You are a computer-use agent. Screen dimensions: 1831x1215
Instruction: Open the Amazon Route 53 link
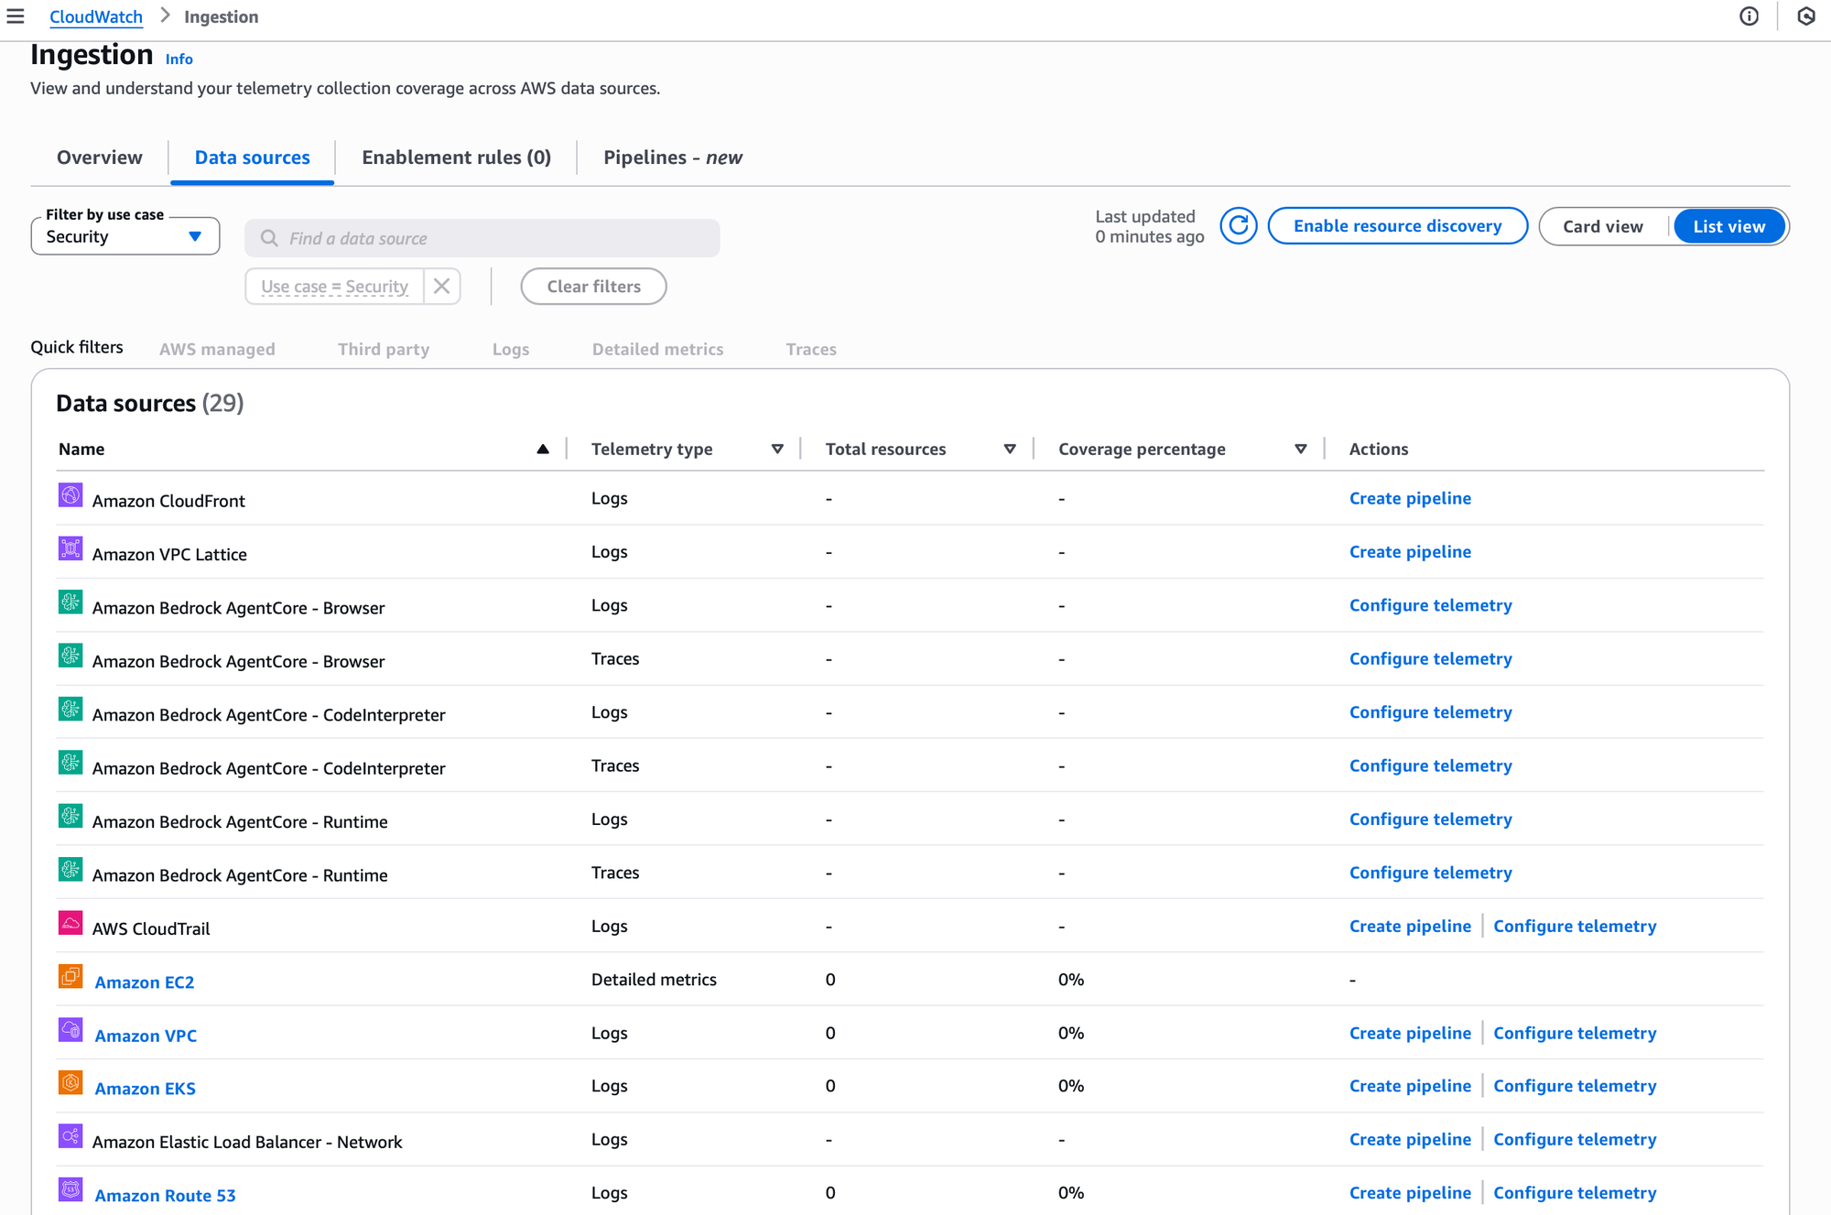(x=165, y=1195)
